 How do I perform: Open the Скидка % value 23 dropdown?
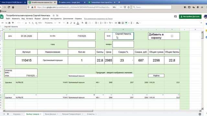[133, 60]
